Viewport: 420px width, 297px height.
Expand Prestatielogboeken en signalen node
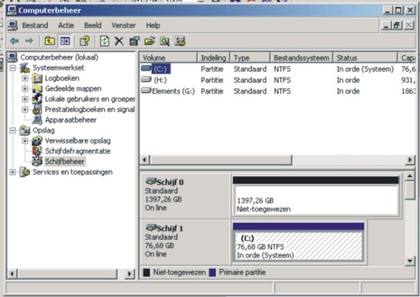25,110
